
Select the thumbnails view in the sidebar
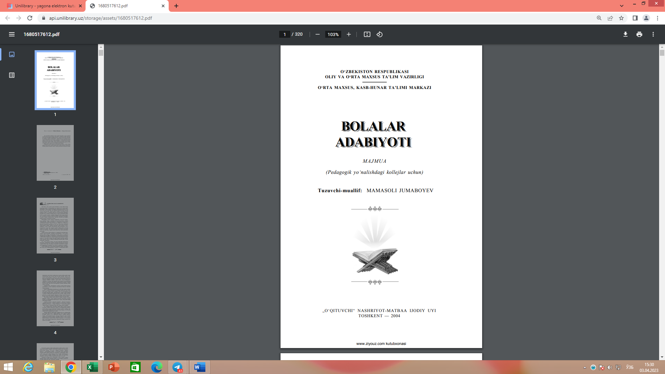[x=12, y=54]
